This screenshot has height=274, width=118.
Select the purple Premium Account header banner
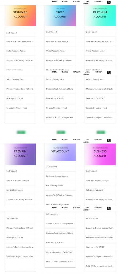point(20,154)
